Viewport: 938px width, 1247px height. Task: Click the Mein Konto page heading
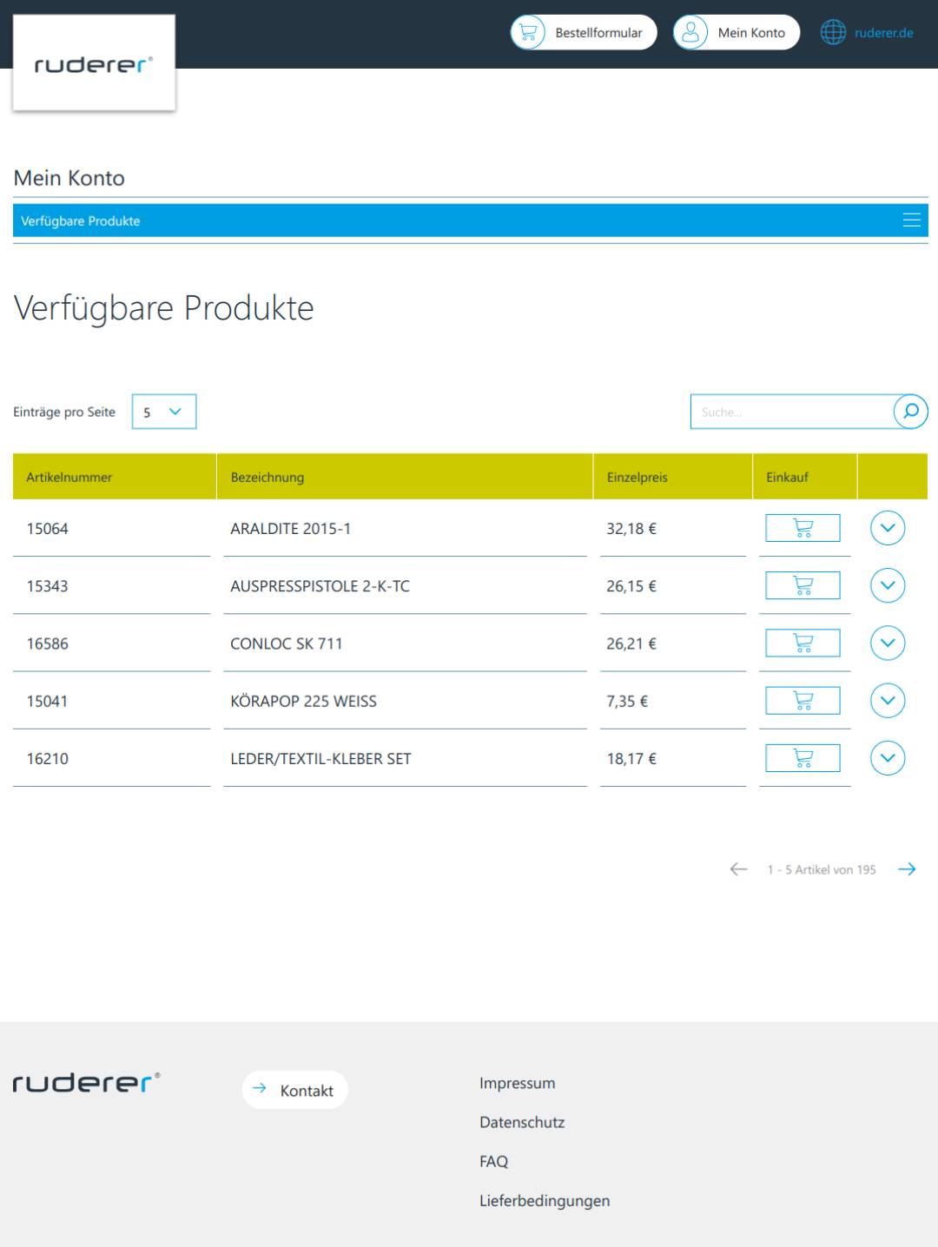pos(69,178)
